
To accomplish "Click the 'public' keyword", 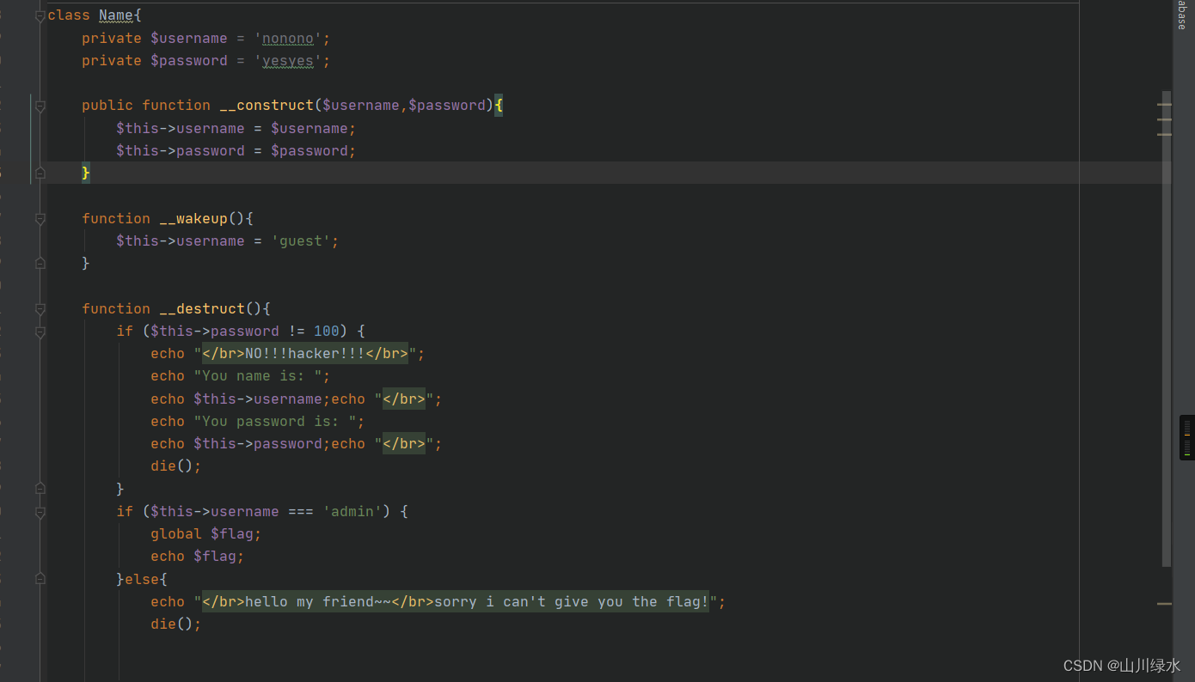I will tap(107, 106).
